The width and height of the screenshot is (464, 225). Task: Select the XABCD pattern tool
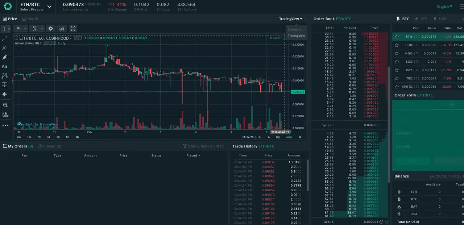point(5,75)
